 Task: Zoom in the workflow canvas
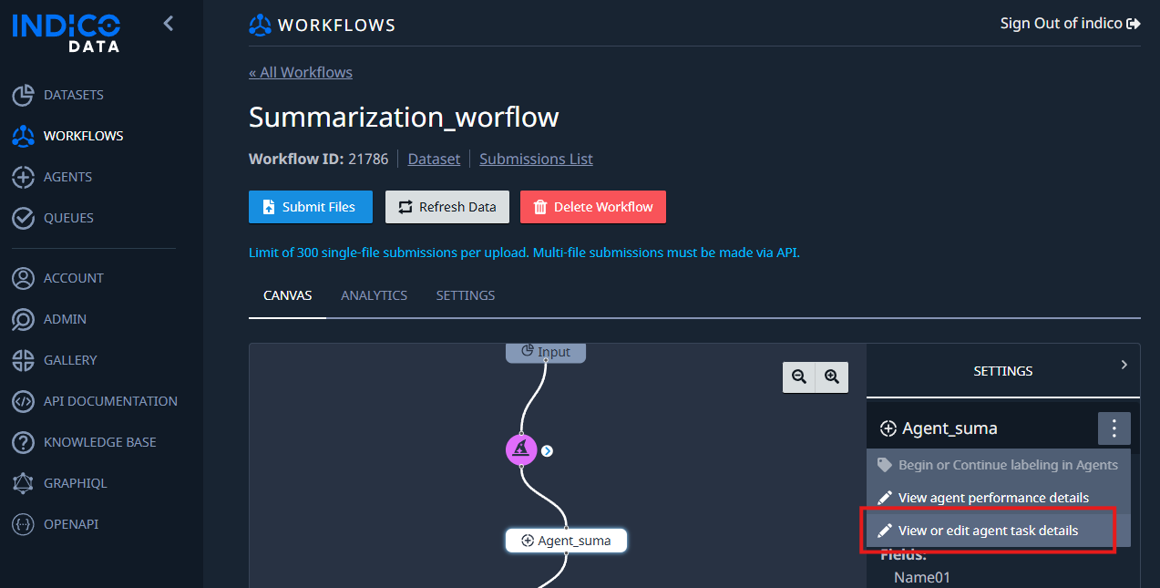tap(832, 377)
